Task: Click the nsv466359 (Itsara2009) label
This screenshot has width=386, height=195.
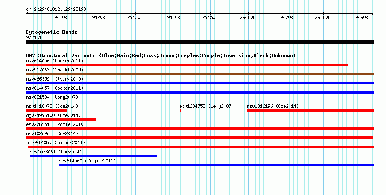Action: tap(55, 79)
